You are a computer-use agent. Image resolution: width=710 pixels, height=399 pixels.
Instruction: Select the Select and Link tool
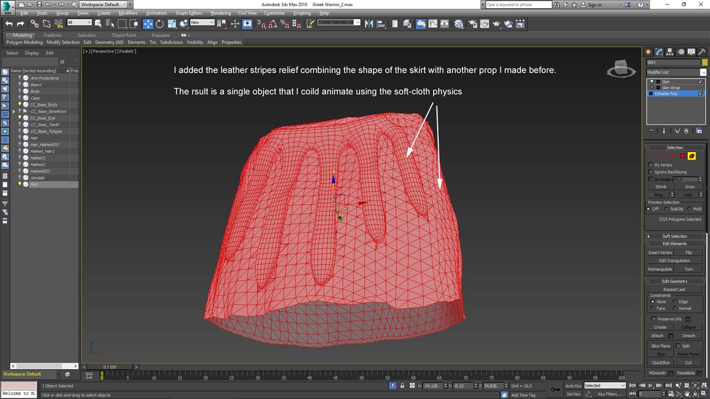pos(34,24)
